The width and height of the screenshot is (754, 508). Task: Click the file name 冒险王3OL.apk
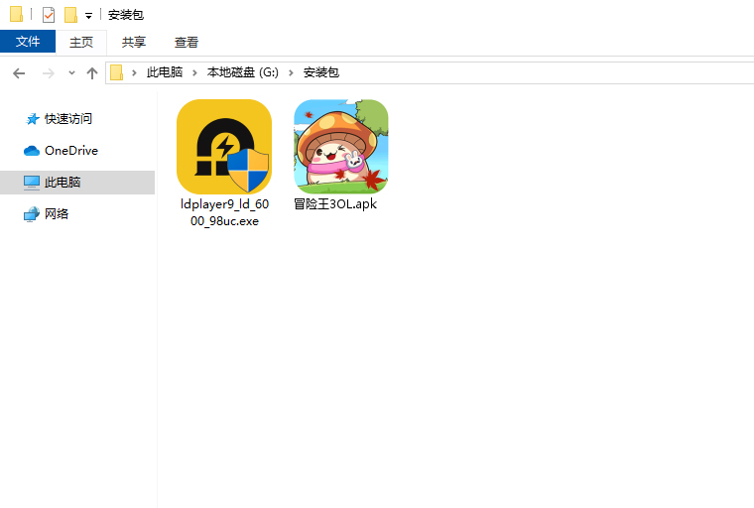335,204
